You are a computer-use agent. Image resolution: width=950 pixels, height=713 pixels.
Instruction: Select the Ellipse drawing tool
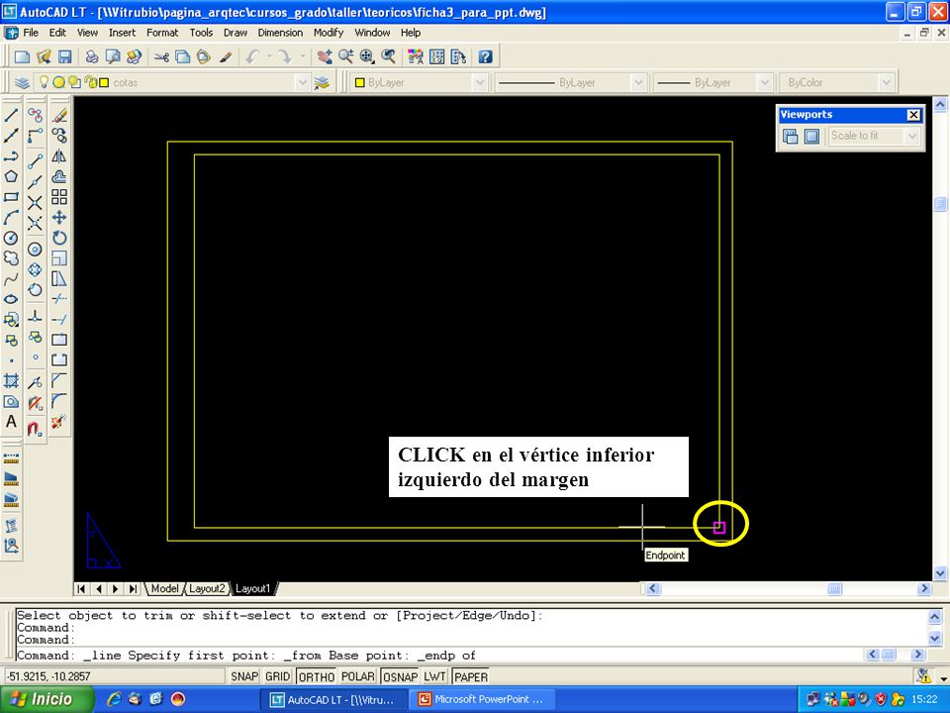11,299
